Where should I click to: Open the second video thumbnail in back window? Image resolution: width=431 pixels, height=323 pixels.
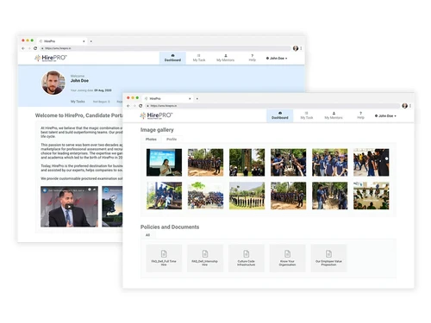point(112,207)
